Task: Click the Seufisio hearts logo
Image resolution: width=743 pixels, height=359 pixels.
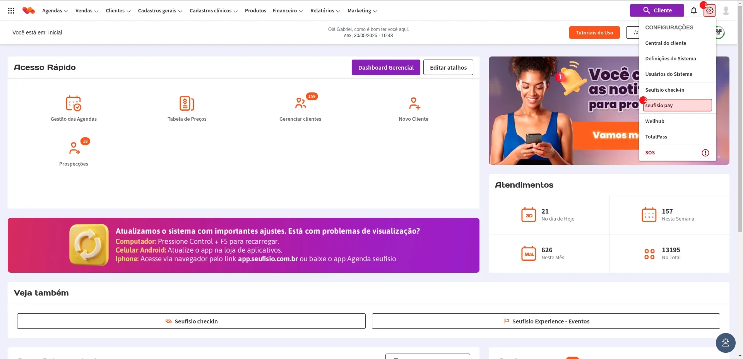Action: [x=28, y=10]
